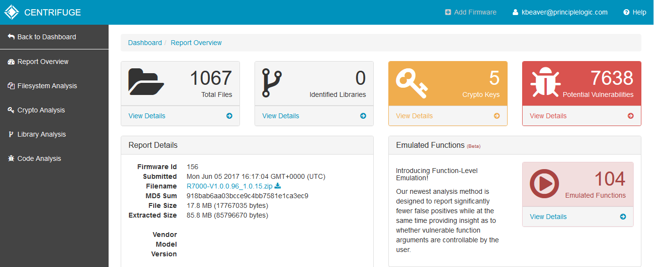
Task: Select Library Analysis in the sidebar
Action: [54, 134]
